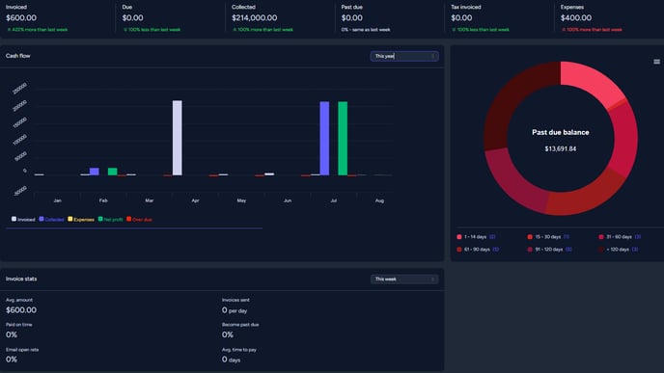The height and width of the screenshot is (373, 664).
Task: Select the 61 - 90 days legend entry
Action: [x=478, y=250]
